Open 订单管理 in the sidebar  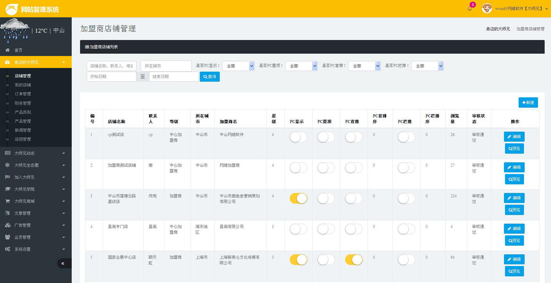23,94
